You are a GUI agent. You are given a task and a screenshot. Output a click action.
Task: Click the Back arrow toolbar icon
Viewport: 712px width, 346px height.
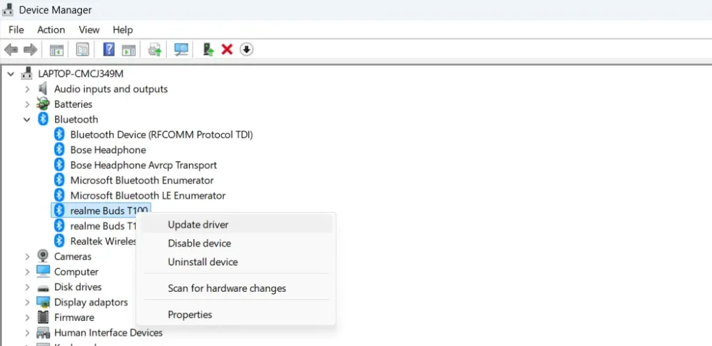pos(11,49)
